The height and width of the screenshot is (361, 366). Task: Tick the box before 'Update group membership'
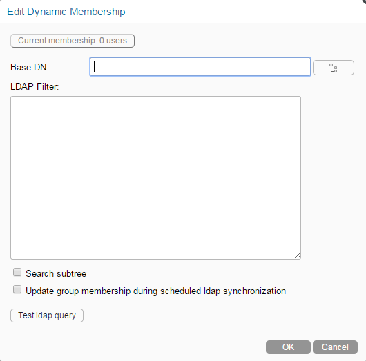point(17,289)
